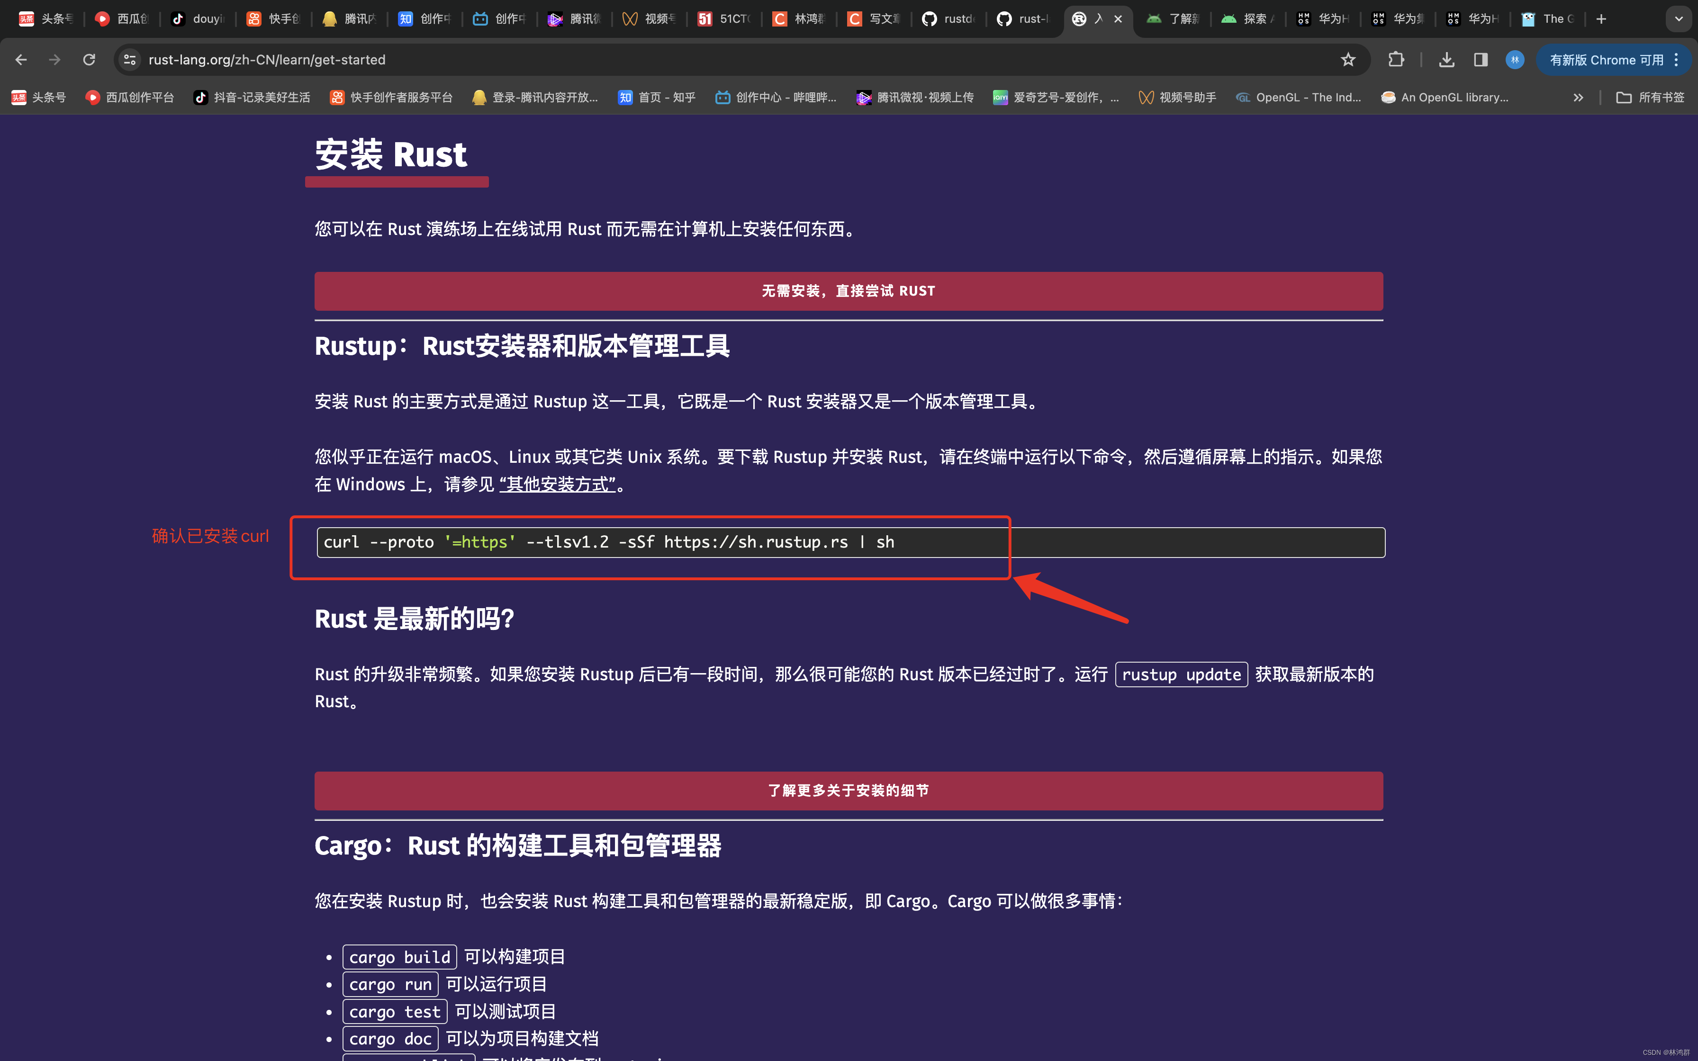Switch to the 西瓜创 tab
The width and height of the screenshot is (1698, 1061).
click(x=121, y=19)
